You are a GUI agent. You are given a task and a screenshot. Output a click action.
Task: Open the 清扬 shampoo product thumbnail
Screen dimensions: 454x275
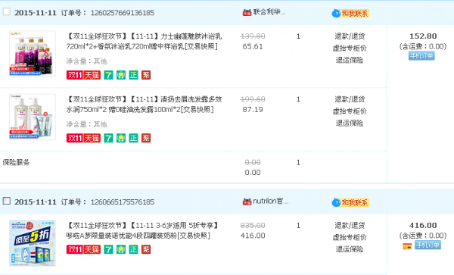(x=33, y=117)
